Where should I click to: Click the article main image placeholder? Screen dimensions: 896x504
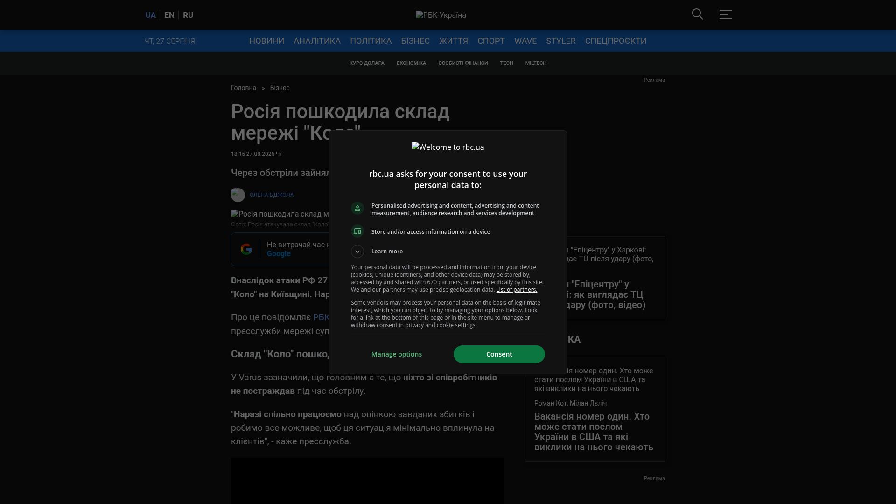[x=280, y=214]
